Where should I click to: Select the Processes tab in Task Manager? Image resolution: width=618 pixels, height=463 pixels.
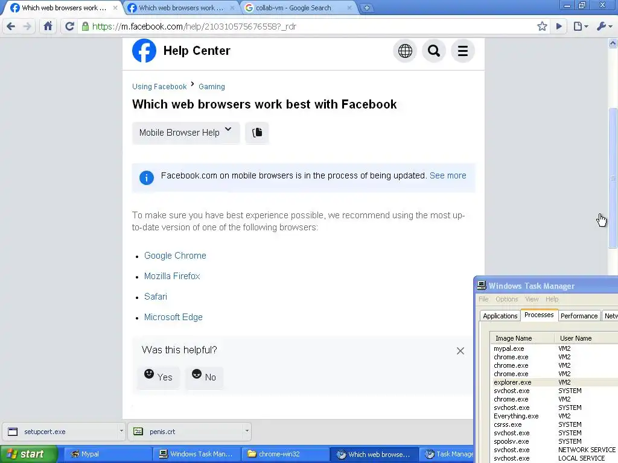539,315
